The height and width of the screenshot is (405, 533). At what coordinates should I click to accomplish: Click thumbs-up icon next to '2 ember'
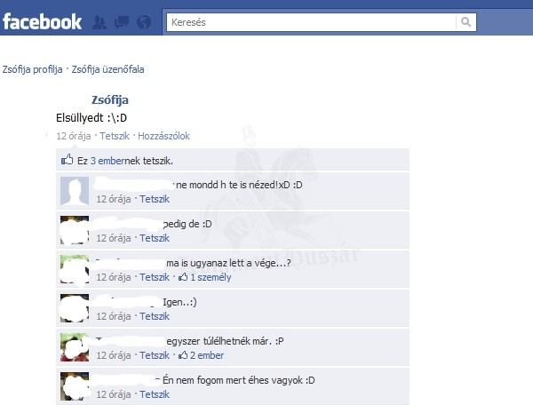click(183, 355)
